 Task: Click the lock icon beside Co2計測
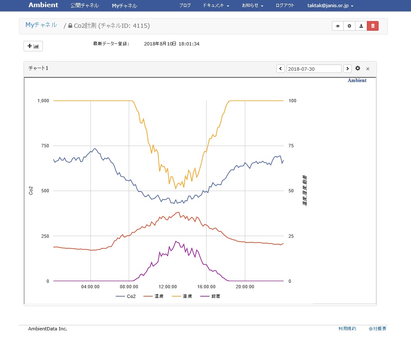(70, 26)
